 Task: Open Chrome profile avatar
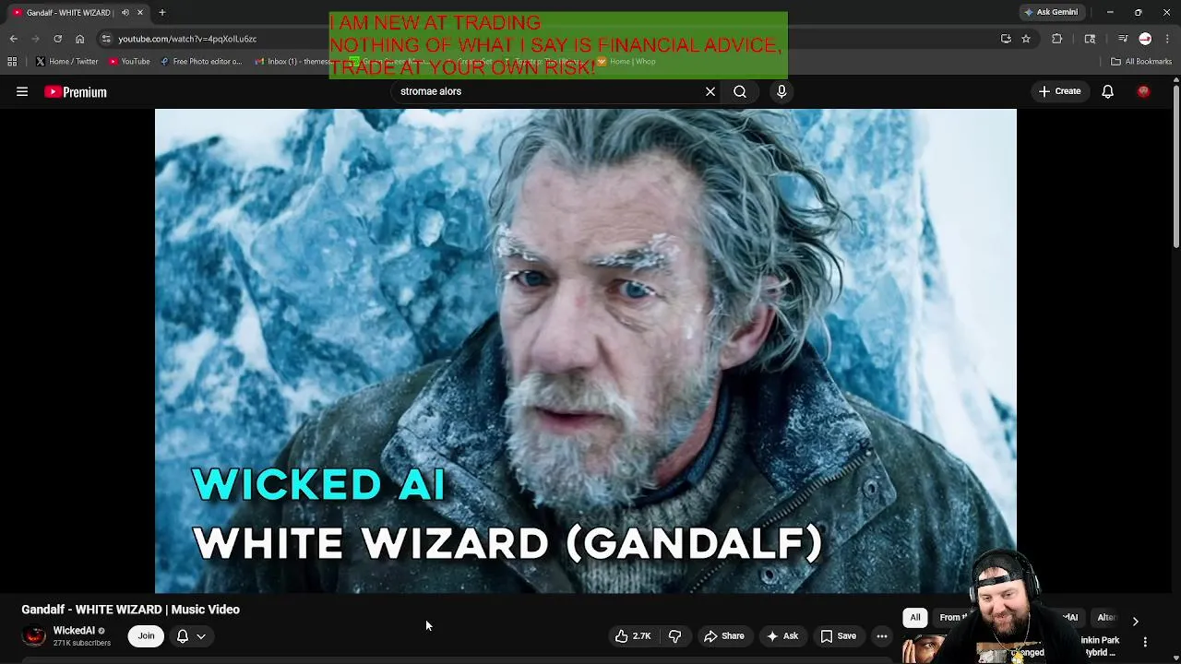[x=1145, y=39]
